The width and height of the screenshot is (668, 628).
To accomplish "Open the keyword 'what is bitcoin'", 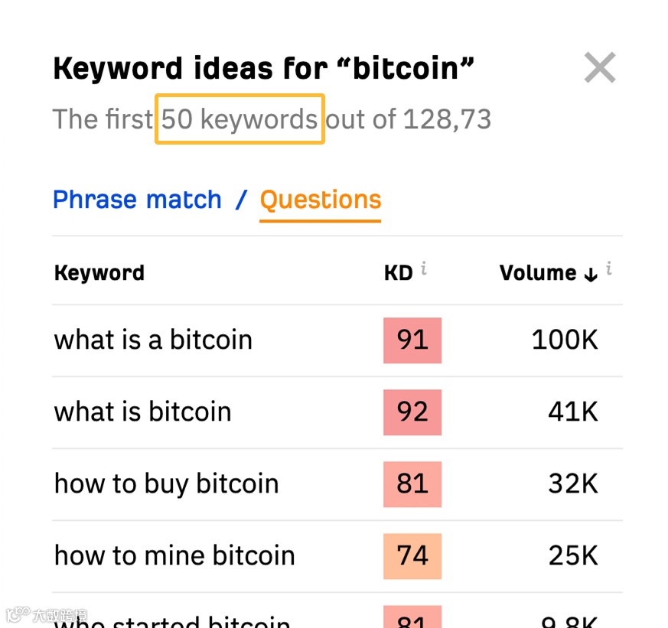I will coord(142,412).
